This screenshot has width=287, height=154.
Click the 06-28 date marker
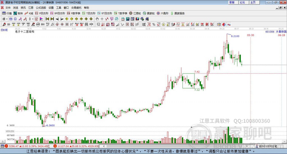tap(281, 35)
